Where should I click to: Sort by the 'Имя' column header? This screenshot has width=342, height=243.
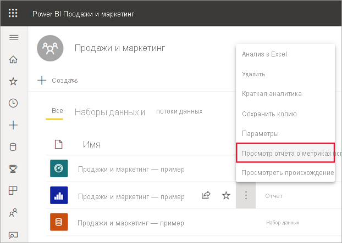91,144
